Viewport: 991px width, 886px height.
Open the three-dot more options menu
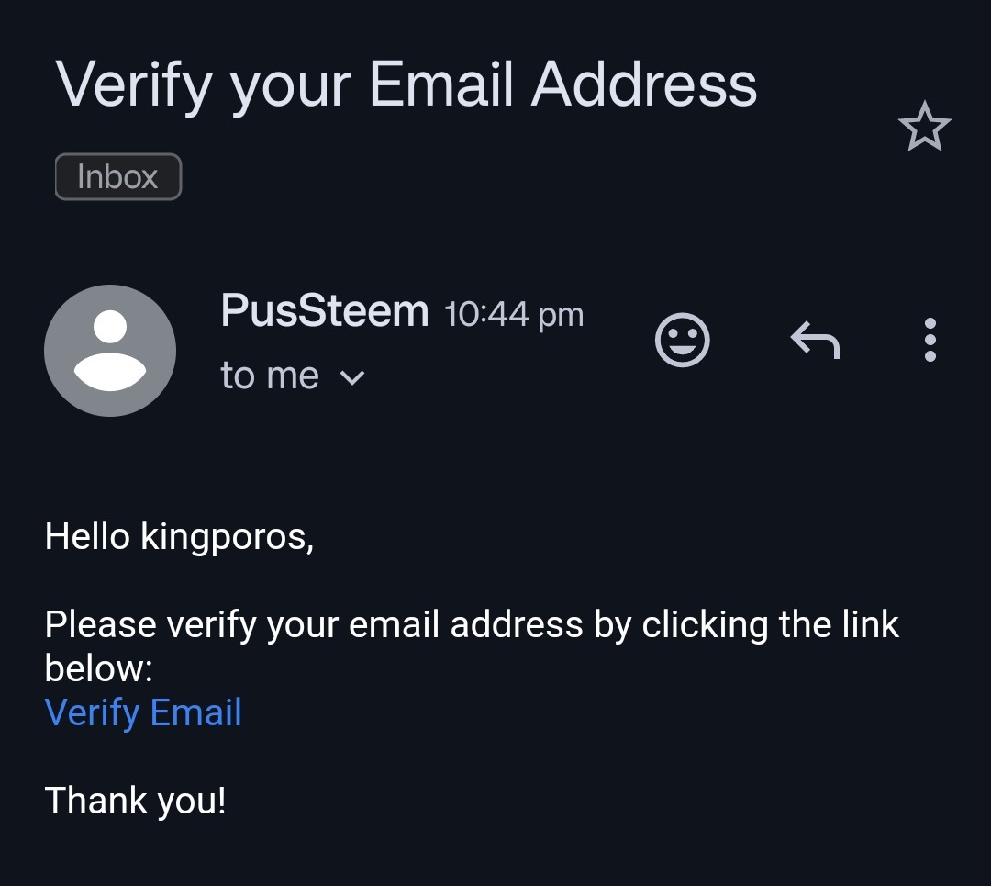coord(930,340)
